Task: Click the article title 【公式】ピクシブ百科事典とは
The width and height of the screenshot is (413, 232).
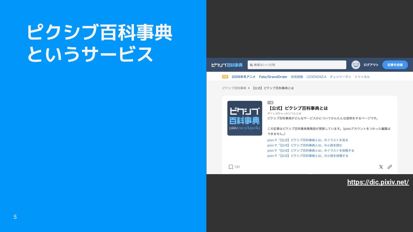Action: click(297, 108)
